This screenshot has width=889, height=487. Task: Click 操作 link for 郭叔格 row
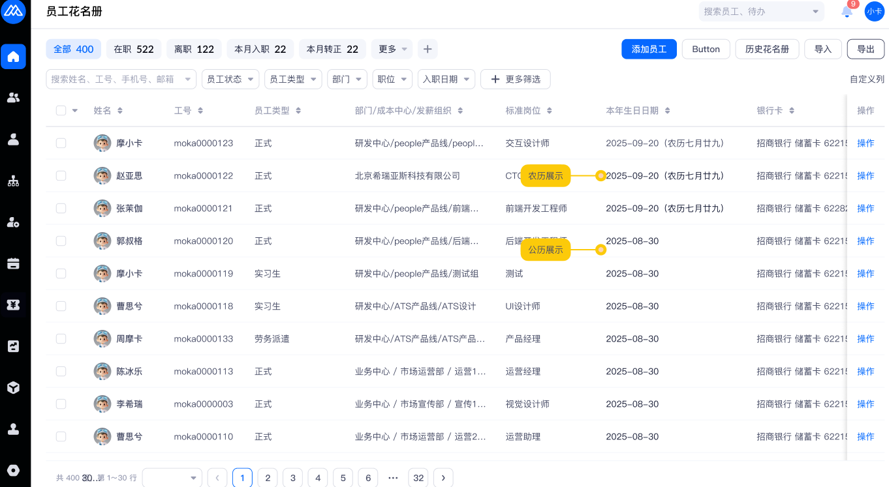click(x=866, y=241)
